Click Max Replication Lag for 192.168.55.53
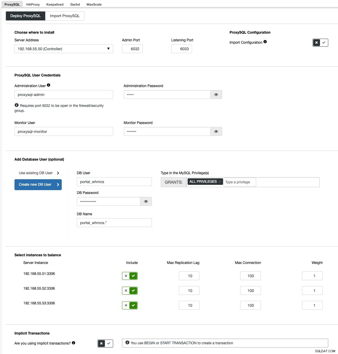This screenshot has height=354, width=338. [x=189, y=305]
